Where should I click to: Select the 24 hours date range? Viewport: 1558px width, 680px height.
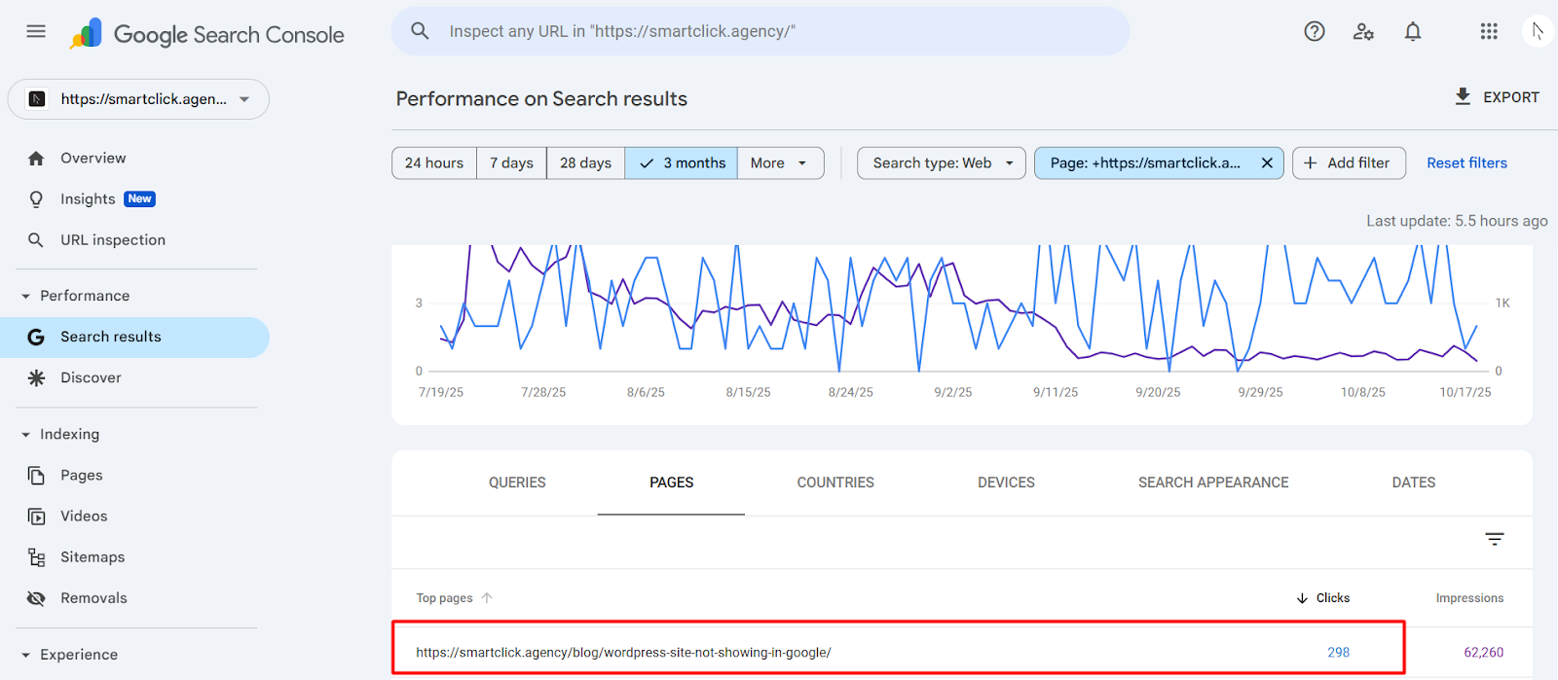point(434,163)
